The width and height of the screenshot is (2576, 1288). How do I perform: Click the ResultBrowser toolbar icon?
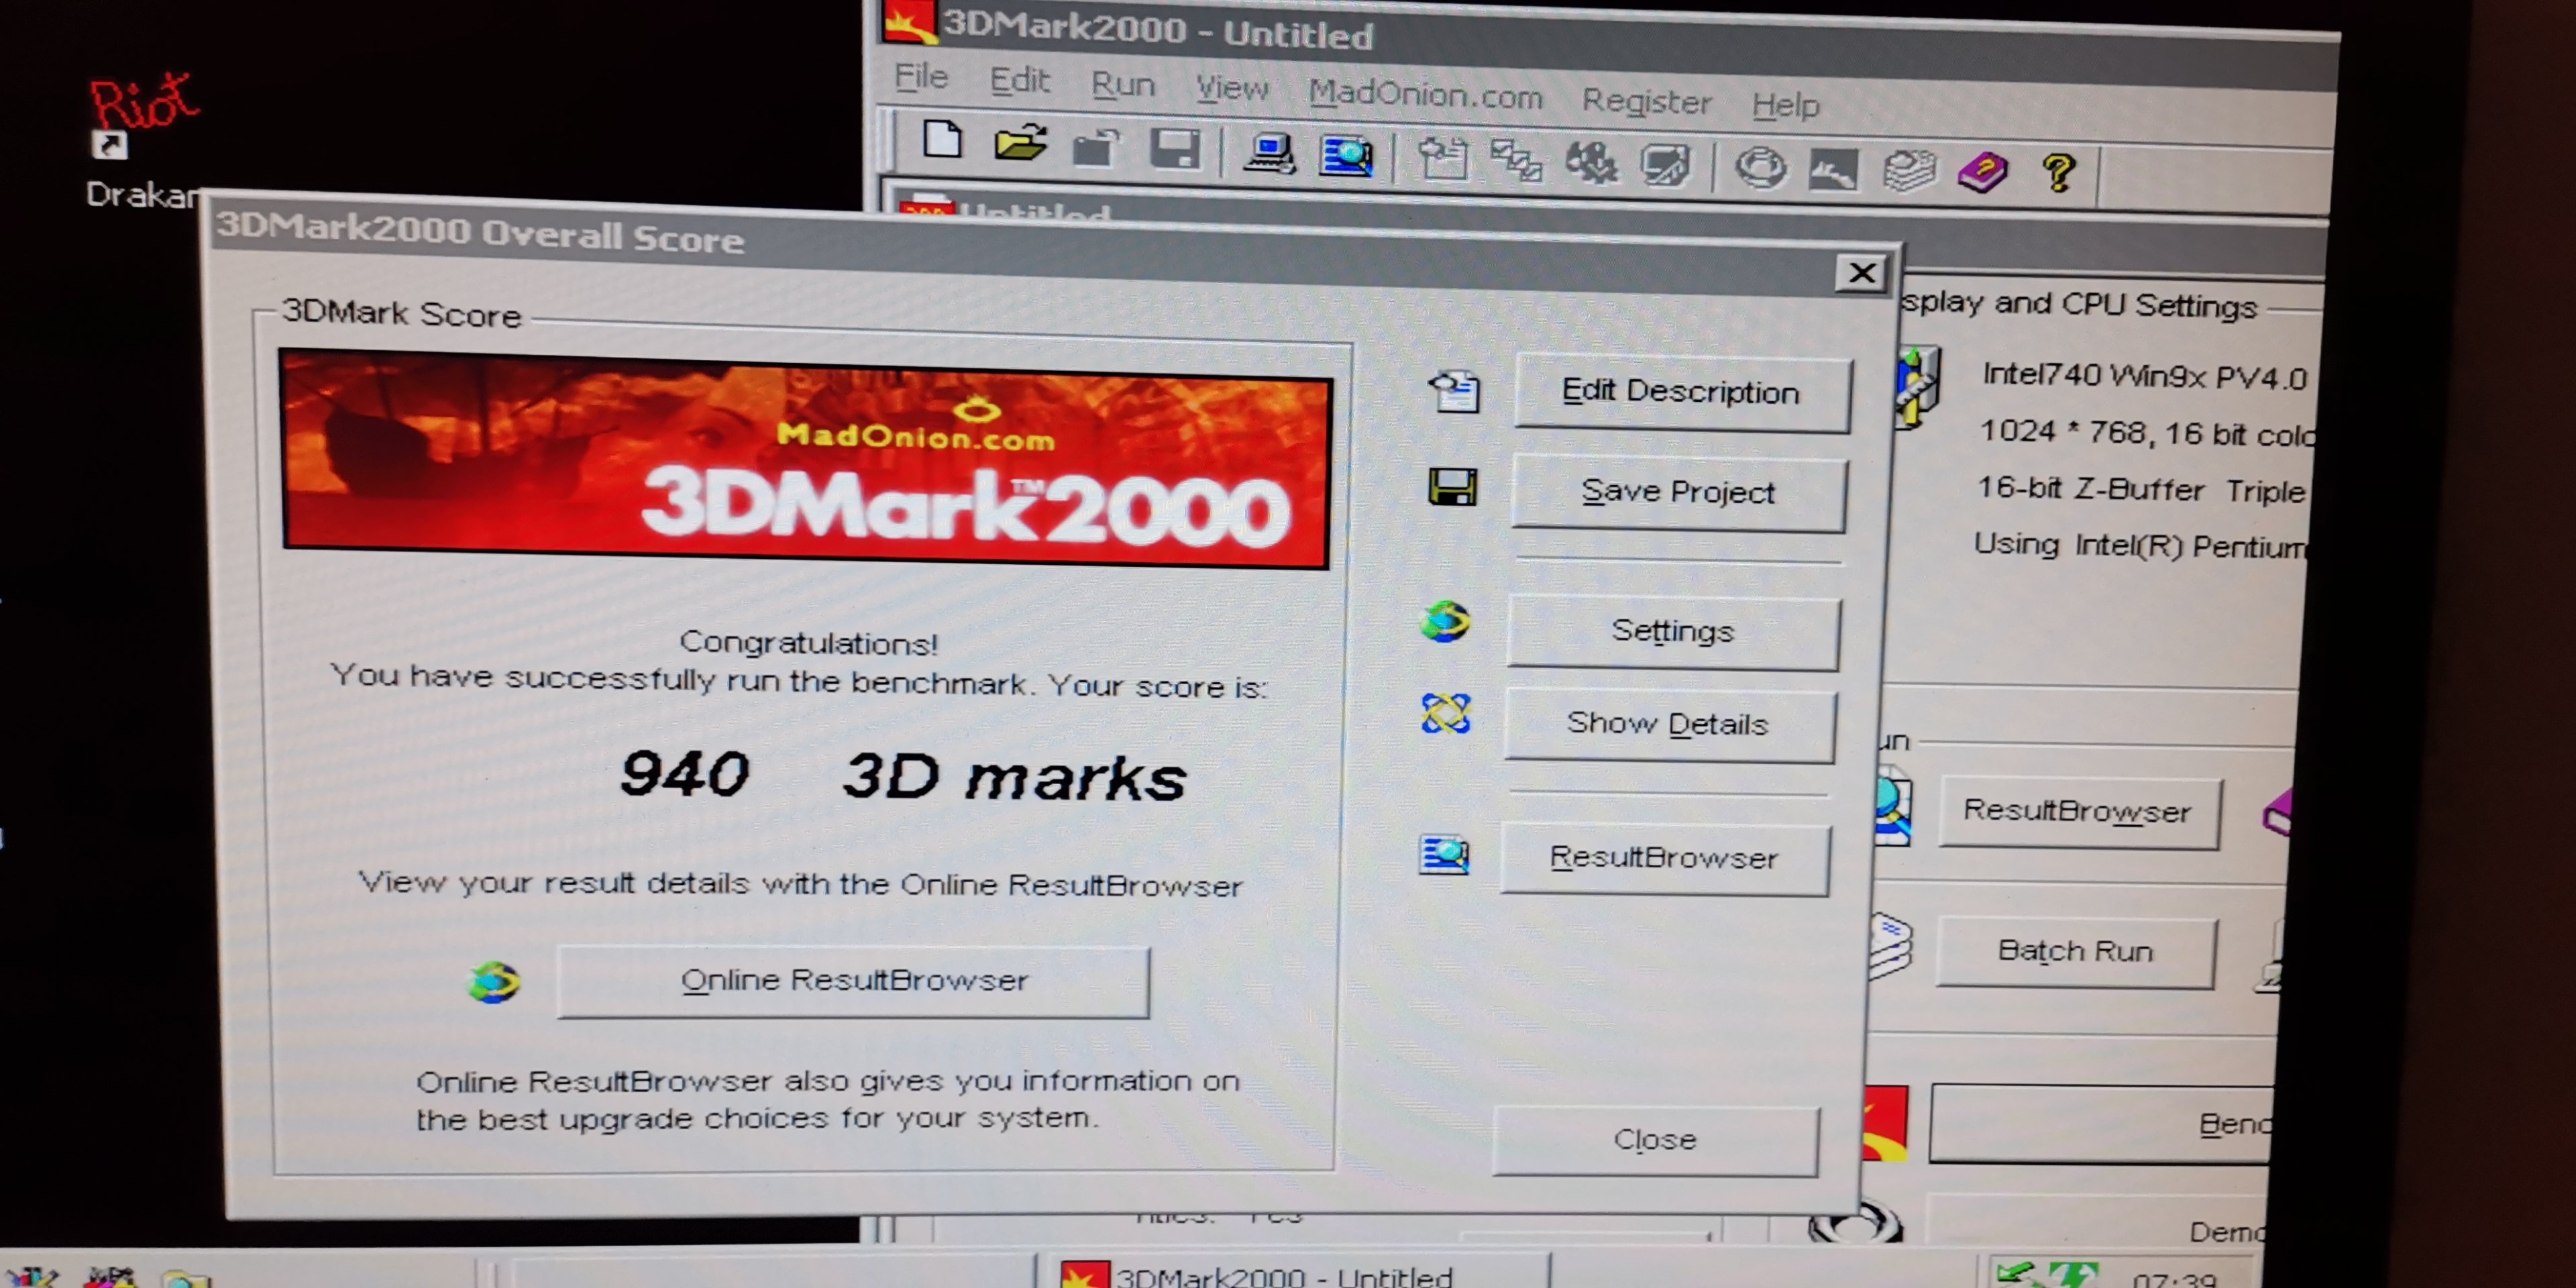click(x=1346, y=156)
